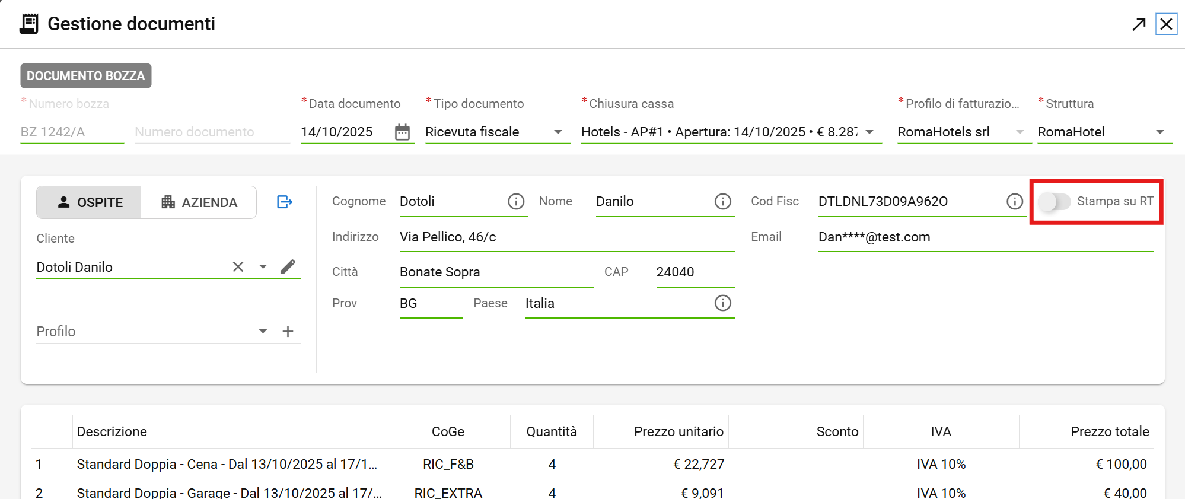Clear the Cliente selection with X icon

tap(238, 267)
